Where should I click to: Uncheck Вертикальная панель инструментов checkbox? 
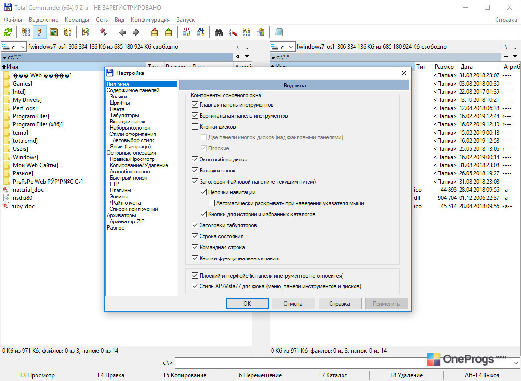click(195, 116)
